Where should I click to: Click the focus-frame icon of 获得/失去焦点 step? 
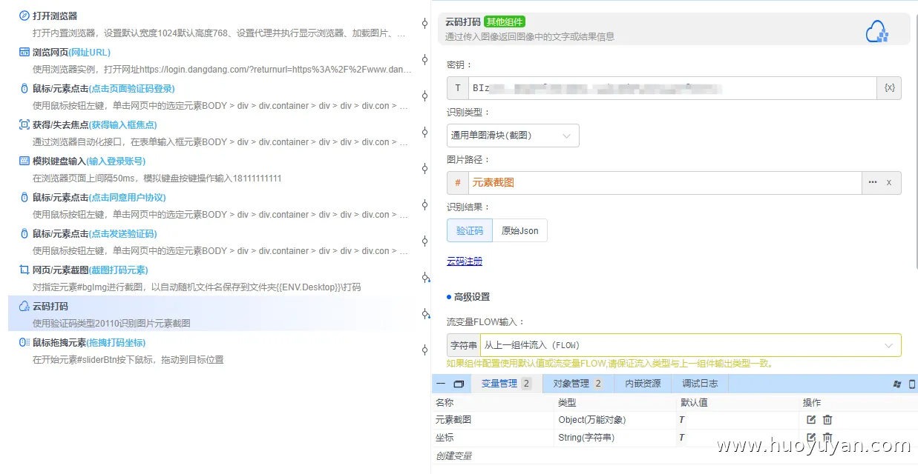pos(24,124)
